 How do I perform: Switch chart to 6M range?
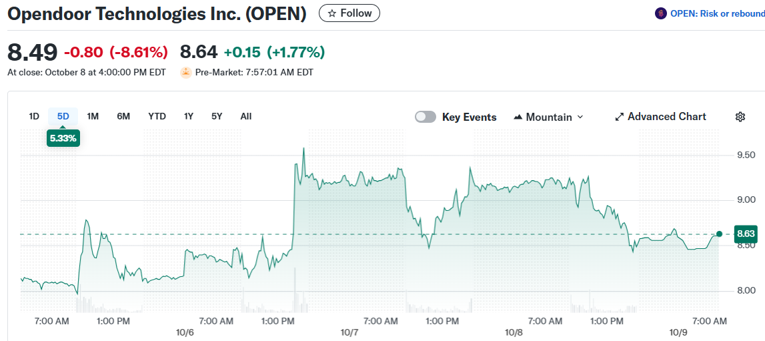coord(123,116)
